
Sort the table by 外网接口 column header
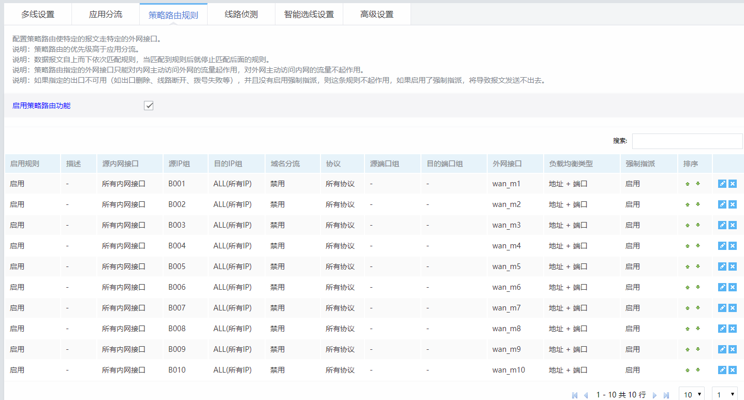507,164
